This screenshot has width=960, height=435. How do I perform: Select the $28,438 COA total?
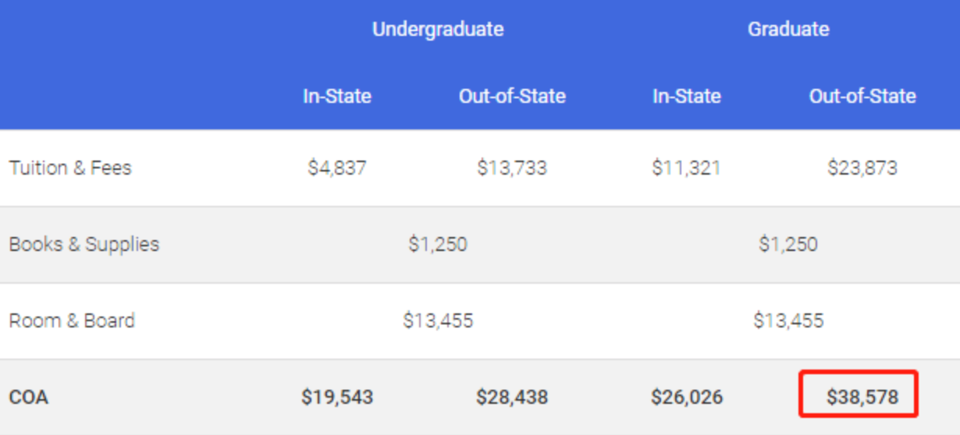pyautogui.click(x=512, y=397)
